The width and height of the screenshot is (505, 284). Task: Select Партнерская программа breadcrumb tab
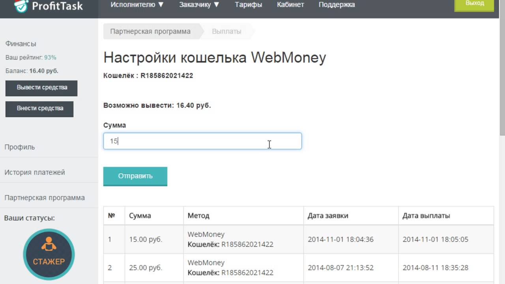coord(150,32)
